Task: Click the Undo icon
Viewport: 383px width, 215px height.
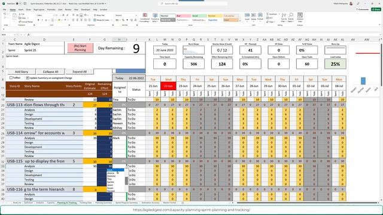Action: (5, 14)
